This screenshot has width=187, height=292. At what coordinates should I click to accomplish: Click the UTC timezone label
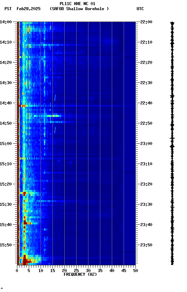tap(140, 9)
